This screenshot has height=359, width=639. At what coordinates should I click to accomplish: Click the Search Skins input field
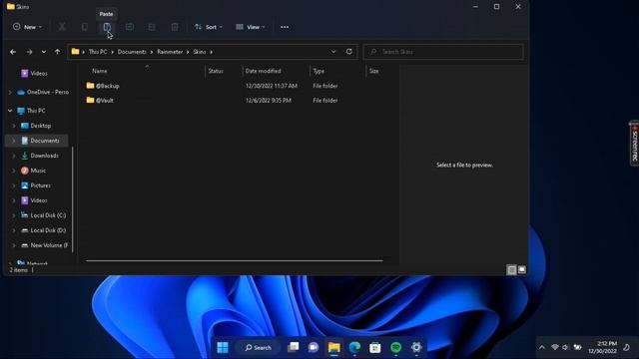(443, 52)
